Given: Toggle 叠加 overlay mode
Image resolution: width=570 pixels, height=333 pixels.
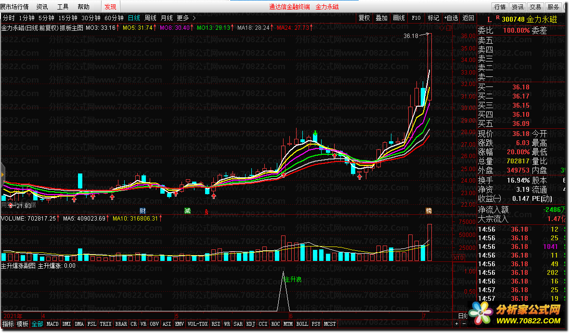Looking at the screenshot, I should coord(381,18).
